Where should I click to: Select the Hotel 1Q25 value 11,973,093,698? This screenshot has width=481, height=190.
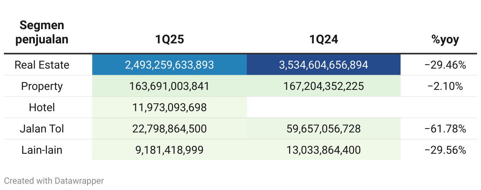pos(170,107)
